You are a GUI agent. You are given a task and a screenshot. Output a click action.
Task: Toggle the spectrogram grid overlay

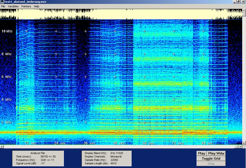tap(210, 159)
